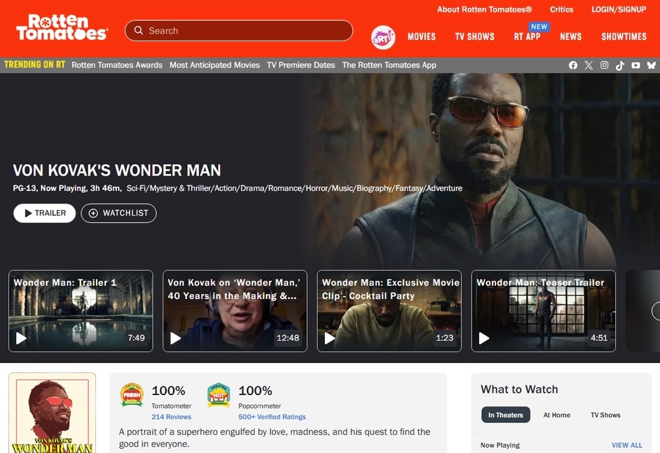Switch to the At Home filter
660x453 pixels.
[557, 414]
